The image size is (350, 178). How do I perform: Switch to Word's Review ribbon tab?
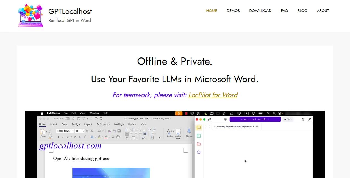pyautogui.click(x=132, y=124)
